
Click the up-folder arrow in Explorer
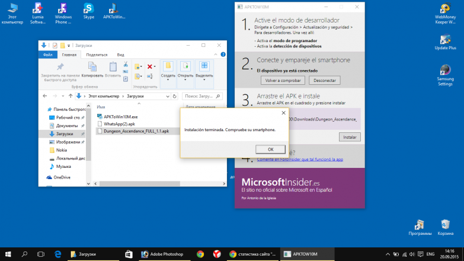71,96
